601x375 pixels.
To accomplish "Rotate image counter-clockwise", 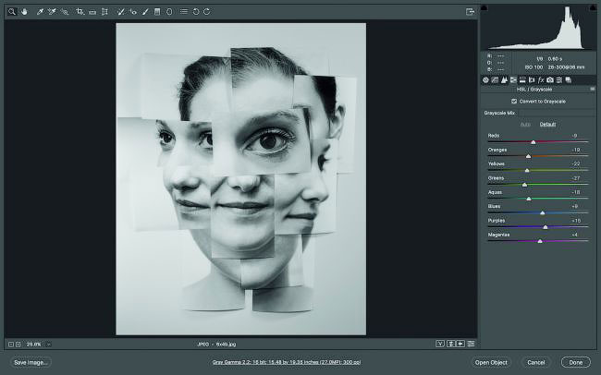I will (196, 12).
